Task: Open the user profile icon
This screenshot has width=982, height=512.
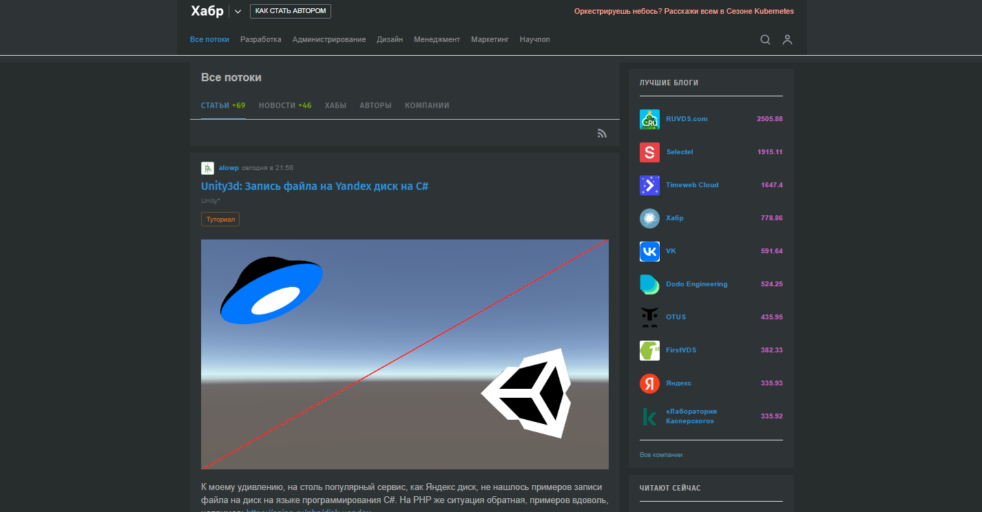Action: [x=787, y=40]
